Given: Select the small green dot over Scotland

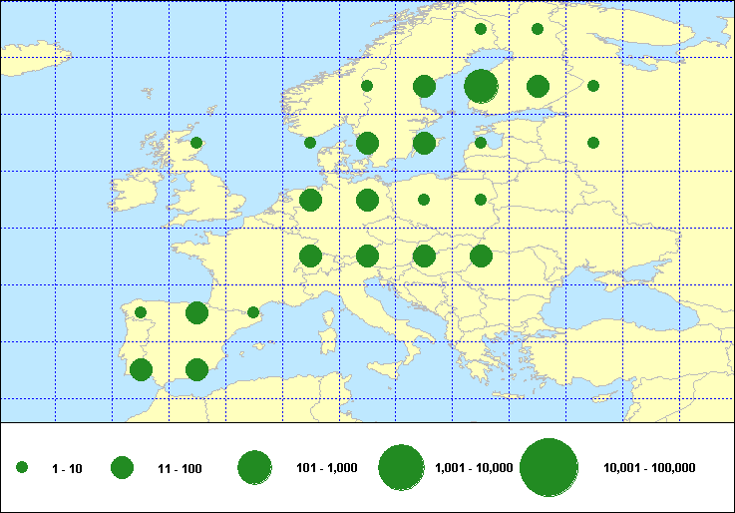Looking at the screenshot, I should click(x=196, y=143).
